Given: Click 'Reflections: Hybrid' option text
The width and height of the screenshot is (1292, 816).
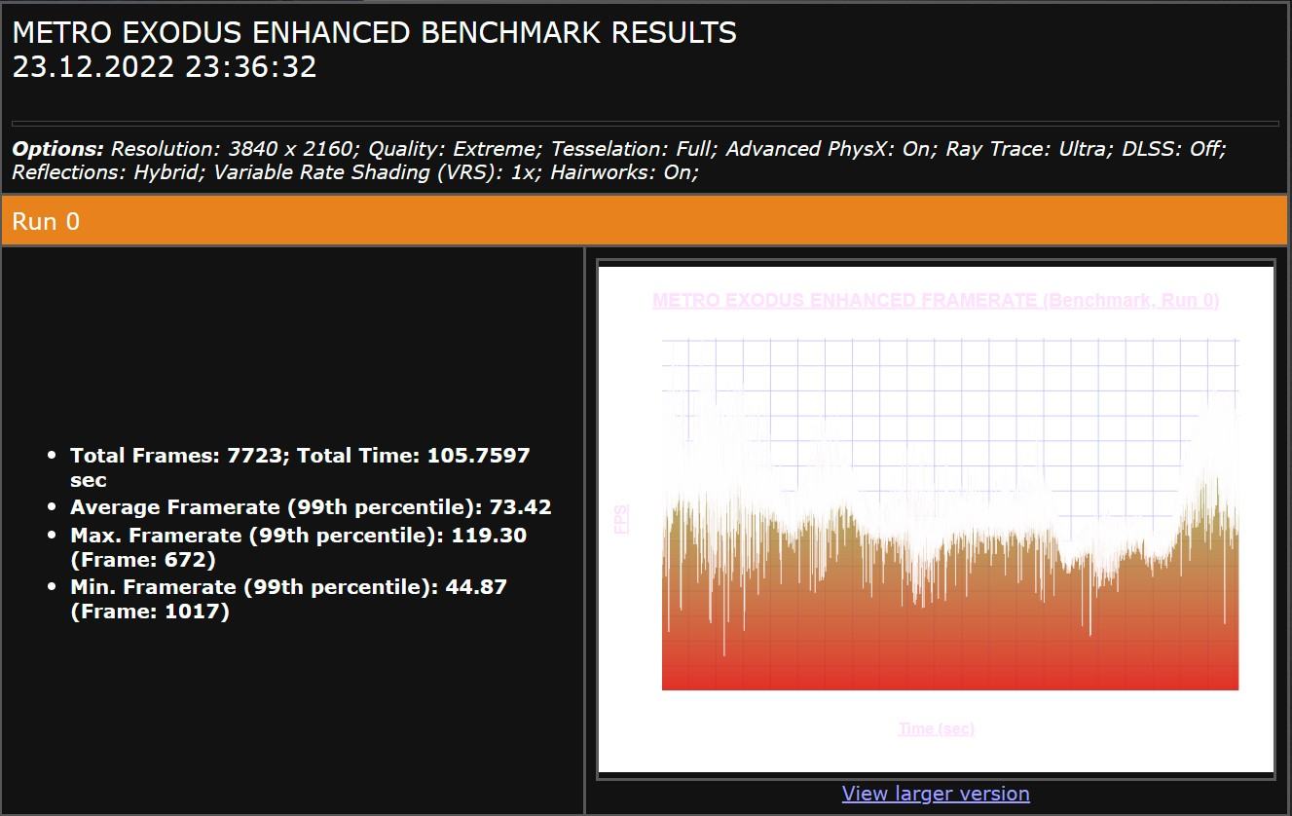Looking at the screenshot, I should 106,172.
